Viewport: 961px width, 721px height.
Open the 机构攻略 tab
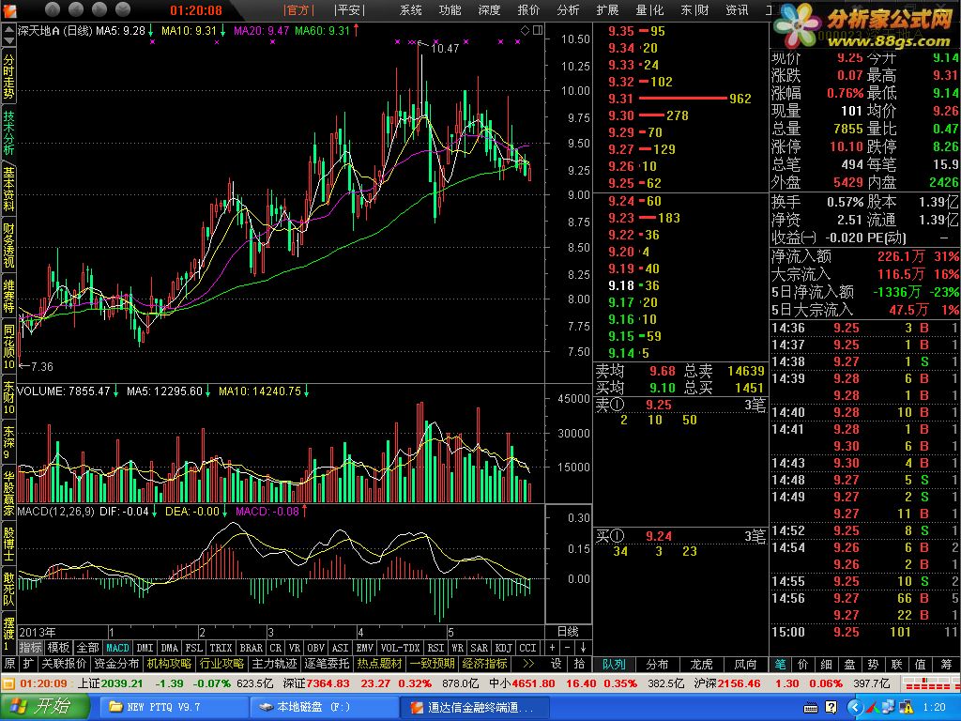[169, 664]
